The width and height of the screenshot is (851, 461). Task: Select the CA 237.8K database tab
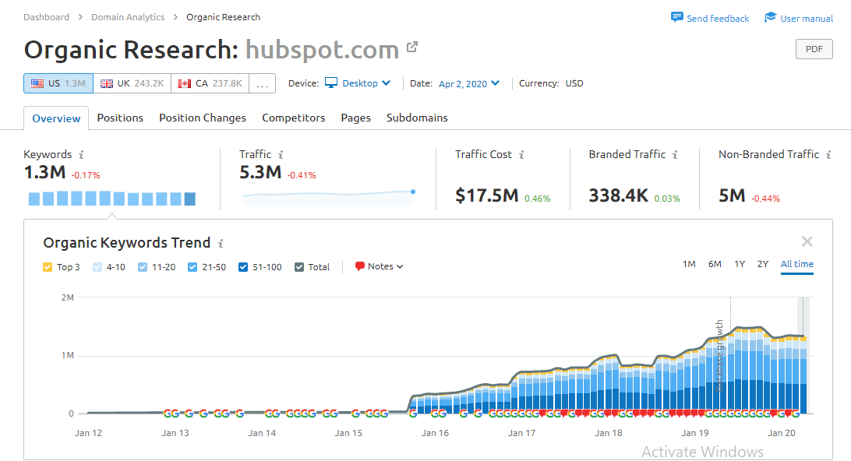click(210, 83)
